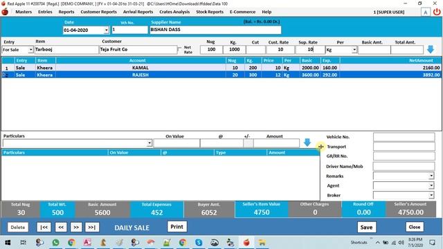
Task: Add particulars charge with blue down arrow
Action: (x=307, y=142)
